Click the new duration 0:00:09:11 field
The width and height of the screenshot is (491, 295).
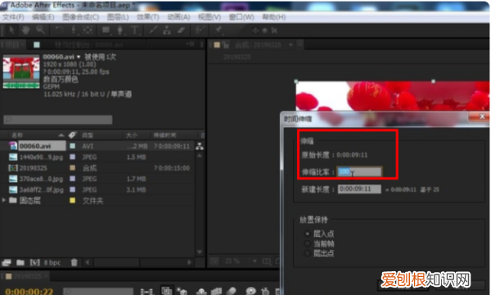(359, 189)
